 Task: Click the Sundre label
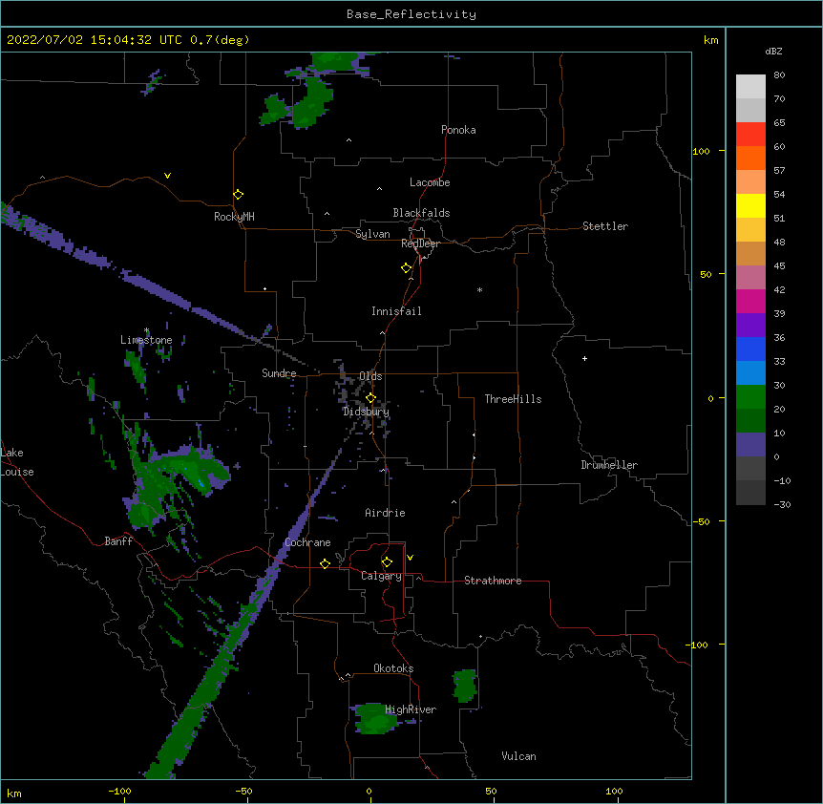pos(279,373)
